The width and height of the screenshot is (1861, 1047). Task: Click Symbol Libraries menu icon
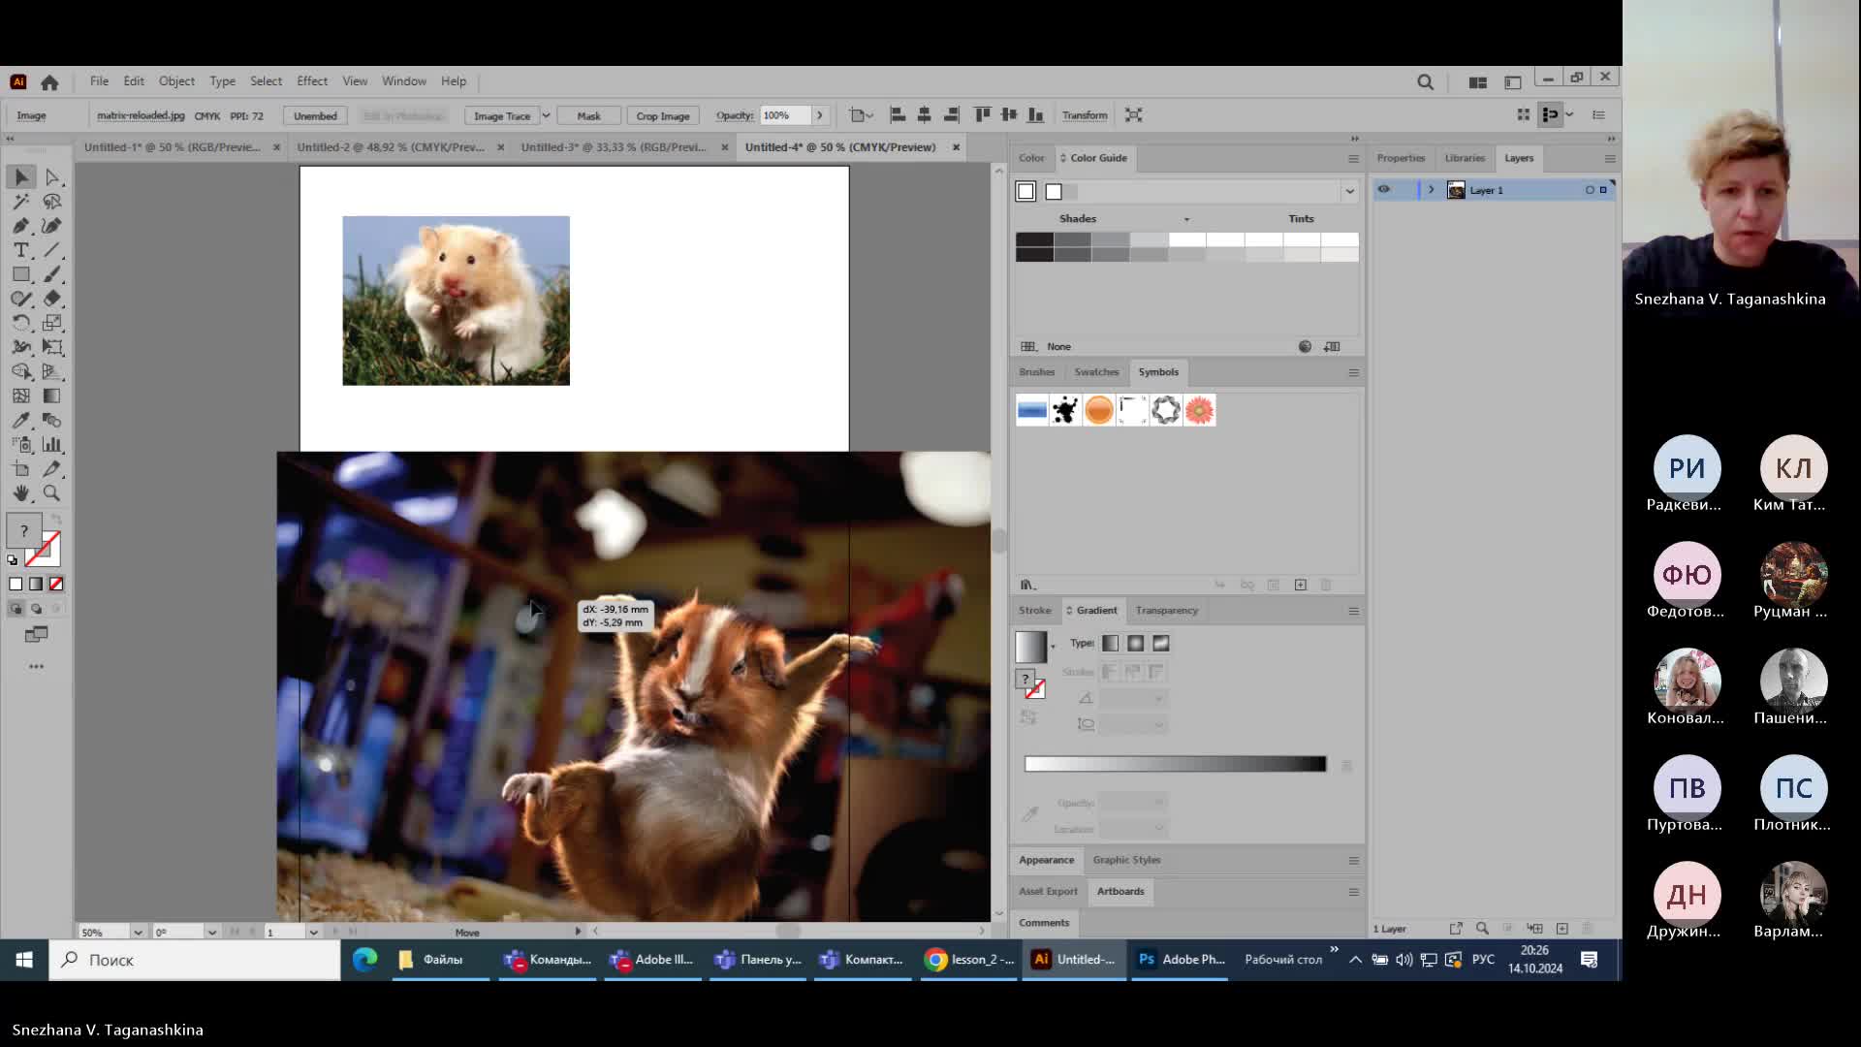coord(1028,585)
